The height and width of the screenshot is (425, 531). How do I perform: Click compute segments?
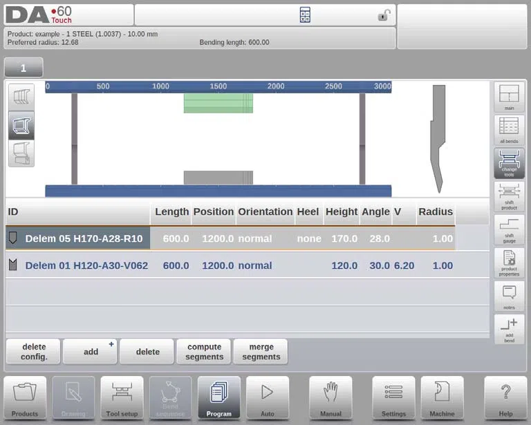pos(204,352)
